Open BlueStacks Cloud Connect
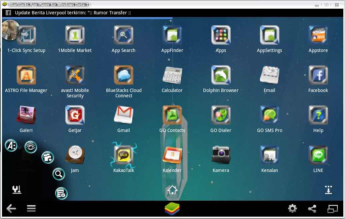Image resolution: width=345 pixels, height=219 pixels. [124, 75]
